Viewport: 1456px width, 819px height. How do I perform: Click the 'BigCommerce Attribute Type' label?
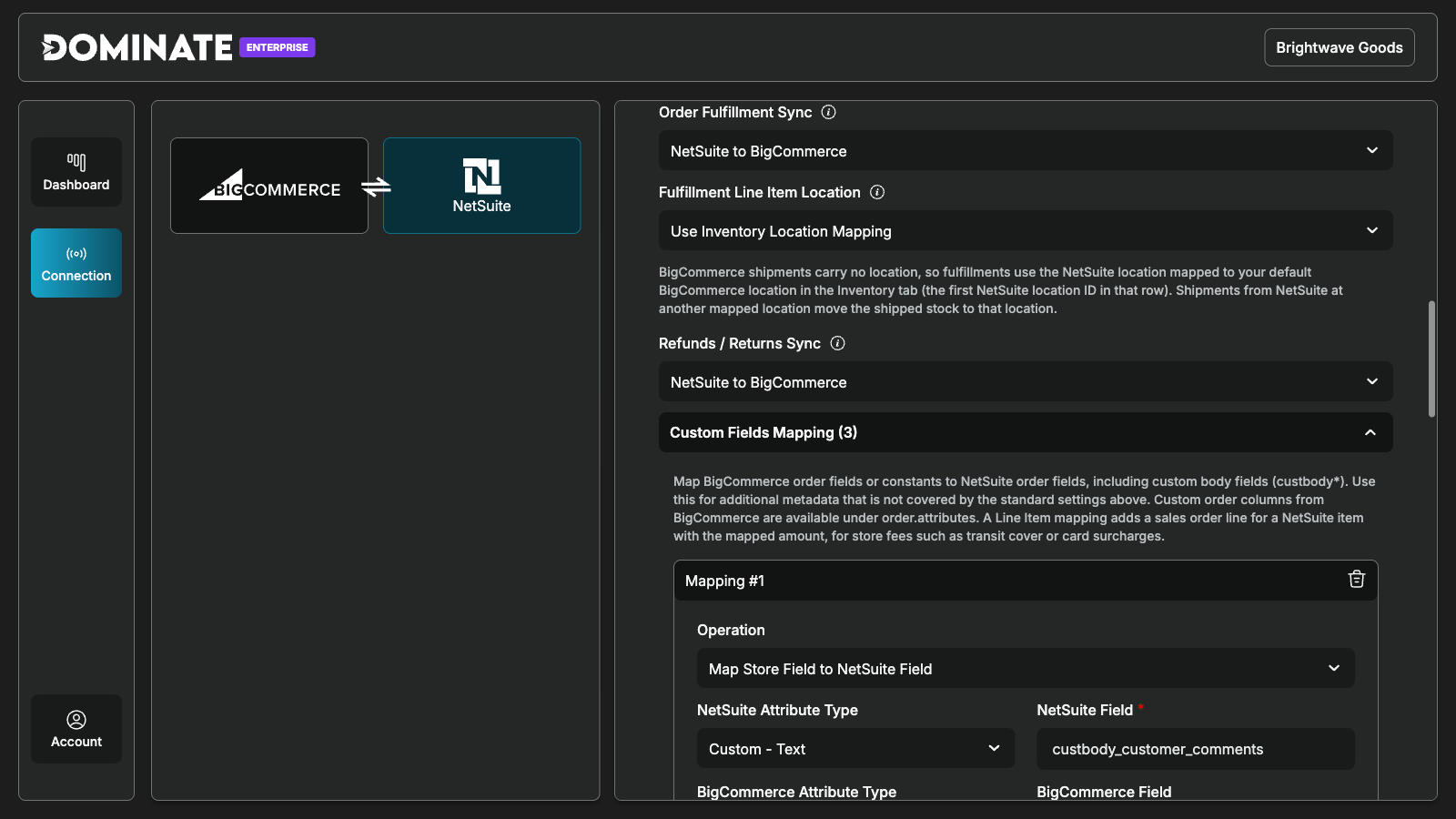click(x=796, y=792)
